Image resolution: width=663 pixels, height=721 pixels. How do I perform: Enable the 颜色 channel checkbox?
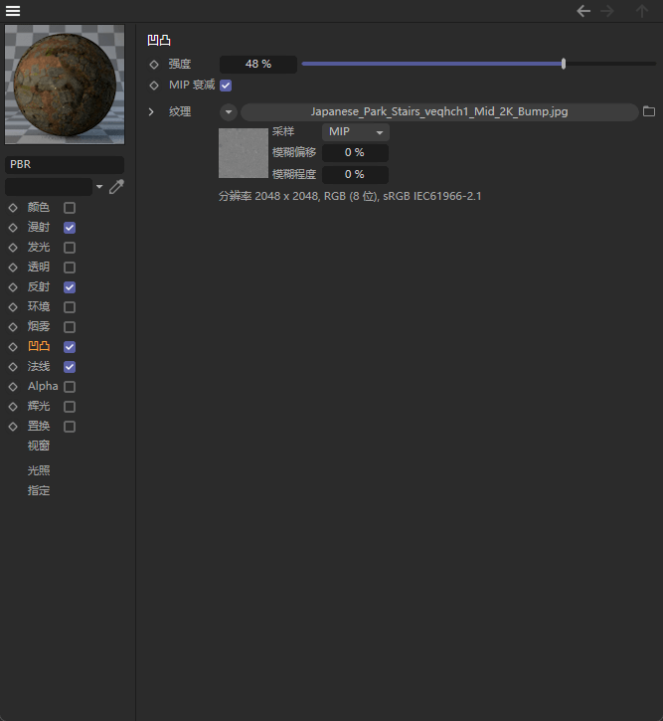click(x=70, y=208)
